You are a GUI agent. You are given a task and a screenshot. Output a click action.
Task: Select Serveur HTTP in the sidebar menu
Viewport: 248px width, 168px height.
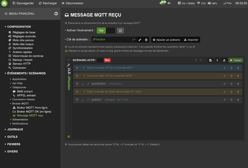(22, 64)
